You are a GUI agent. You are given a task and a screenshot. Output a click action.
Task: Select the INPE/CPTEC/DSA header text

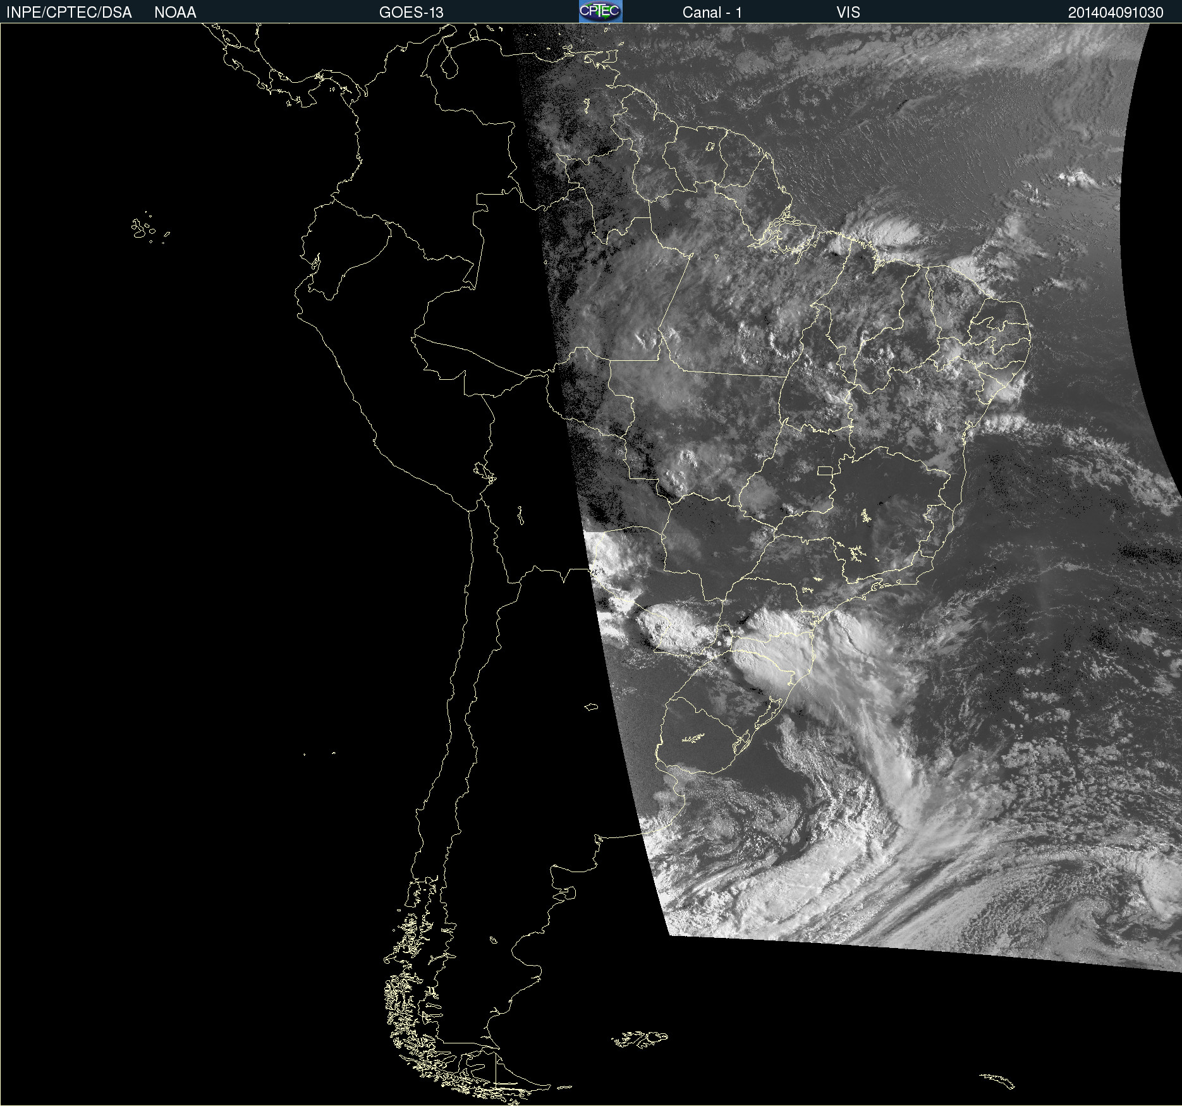69,13
